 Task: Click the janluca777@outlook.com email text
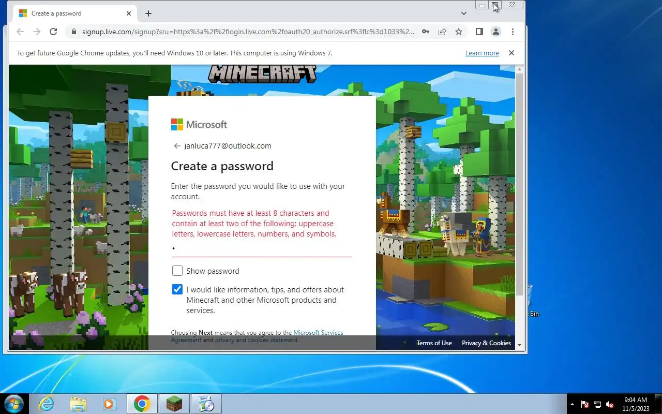228,146
